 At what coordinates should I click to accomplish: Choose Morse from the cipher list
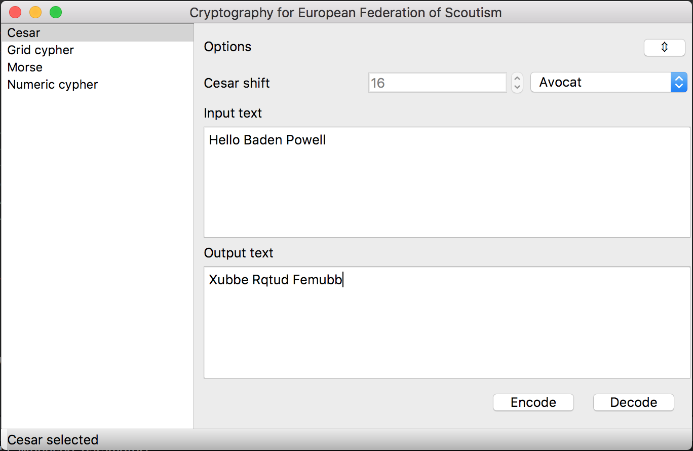click(97, 67)
